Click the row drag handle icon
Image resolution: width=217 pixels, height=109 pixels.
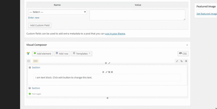click(x=28, y=61)
